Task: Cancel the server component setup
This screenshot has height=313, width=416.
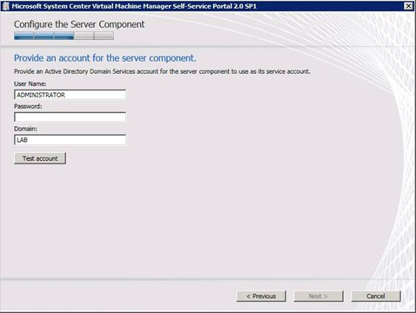Action: 376,296
